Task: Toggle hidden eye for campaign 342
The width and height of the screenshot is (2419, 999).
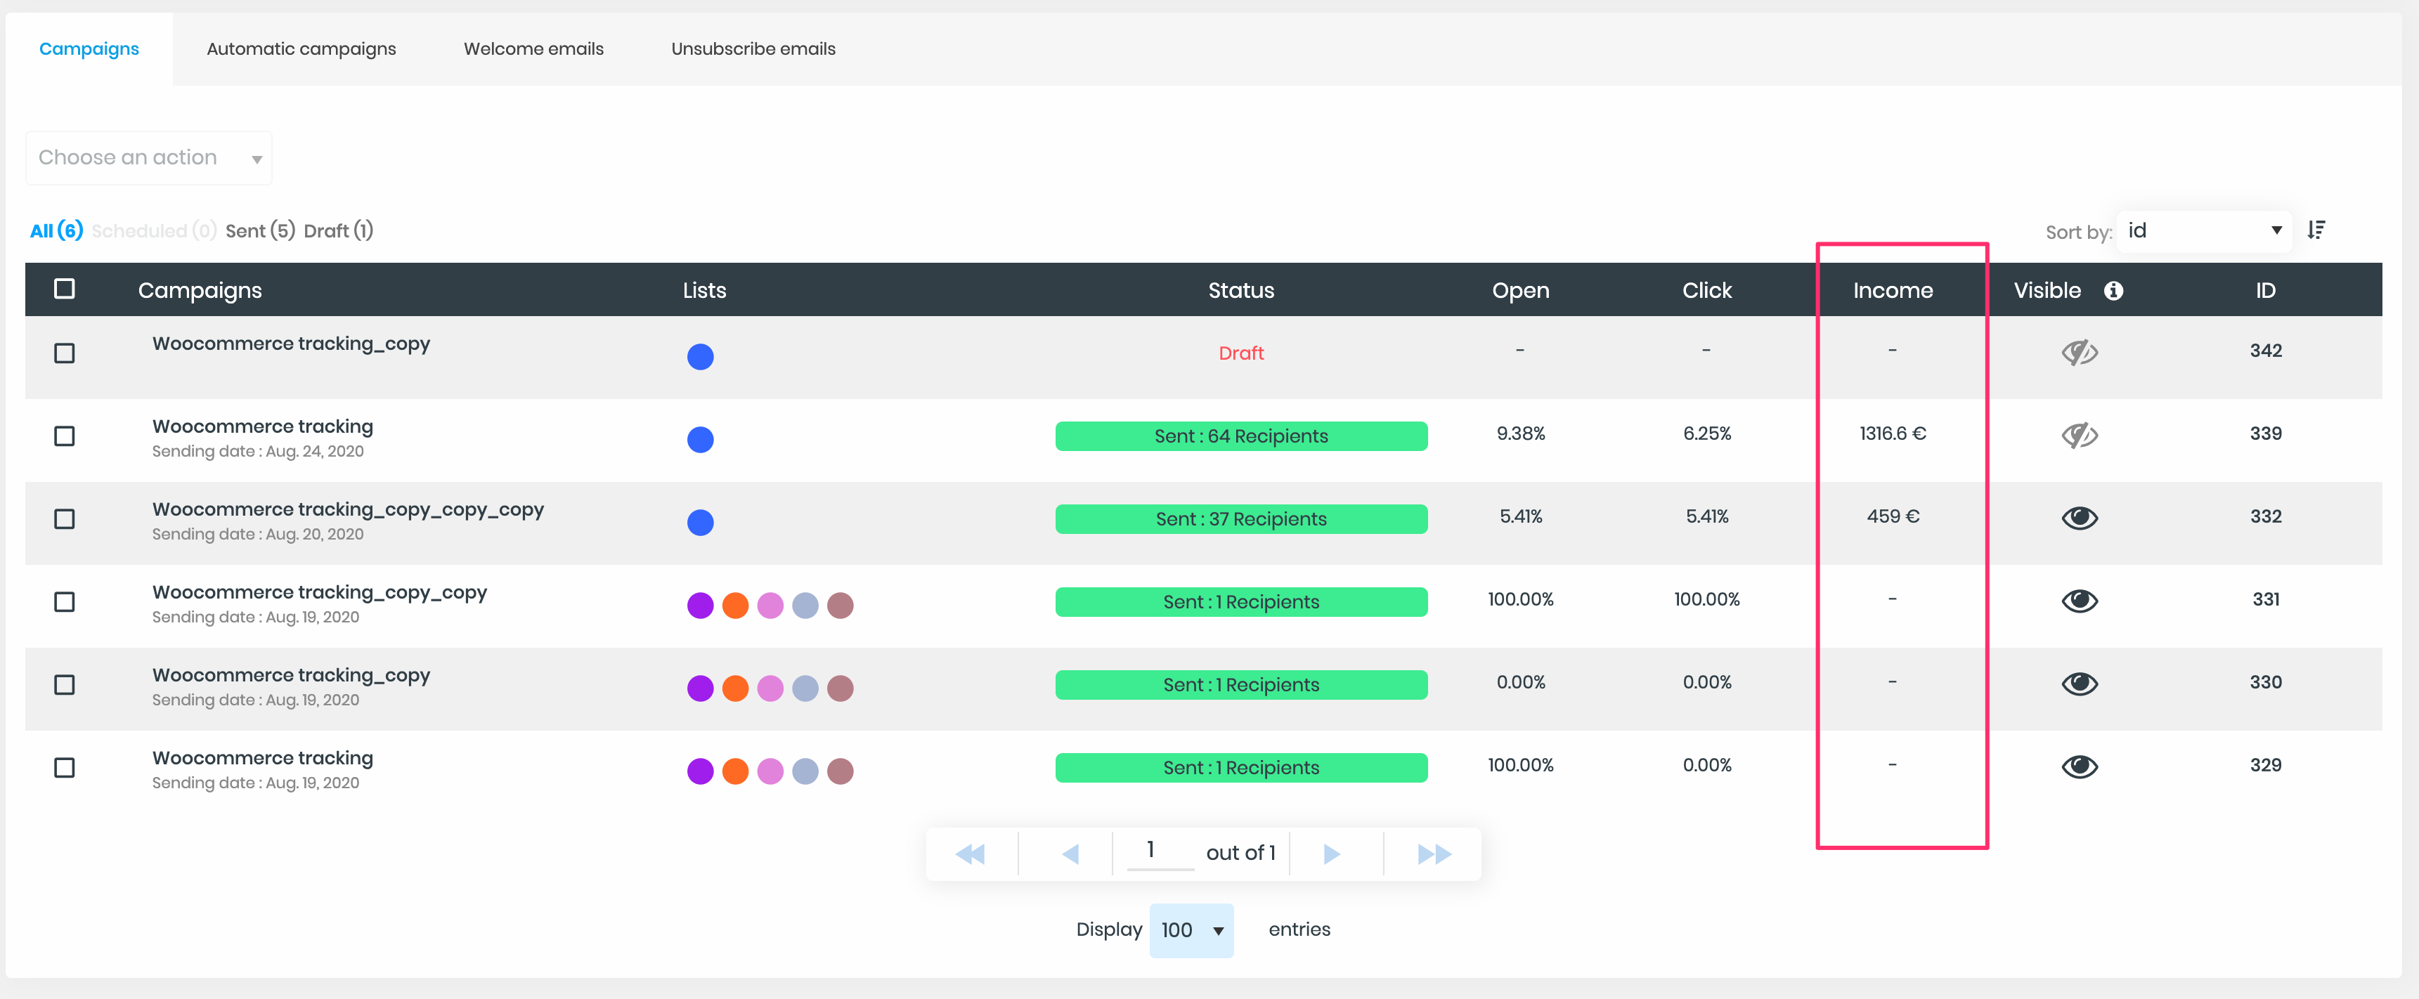Action: [x=2079, y=352]
